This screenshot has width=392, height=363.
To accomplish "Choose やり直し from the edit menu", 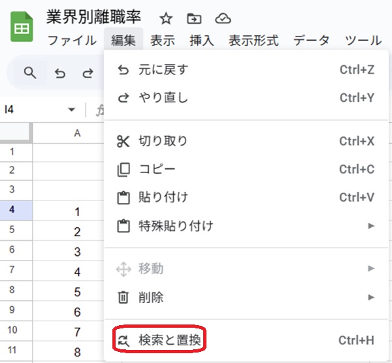I will [x=246, y=98].
